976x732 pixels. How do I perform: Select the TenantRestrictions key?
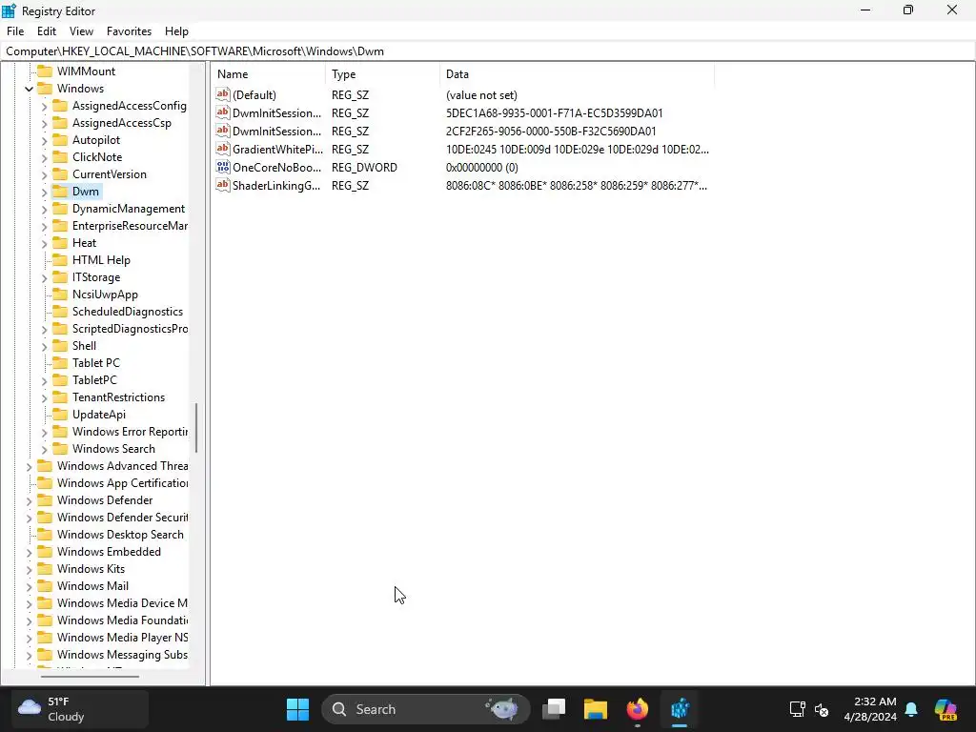tap(118, 397)
